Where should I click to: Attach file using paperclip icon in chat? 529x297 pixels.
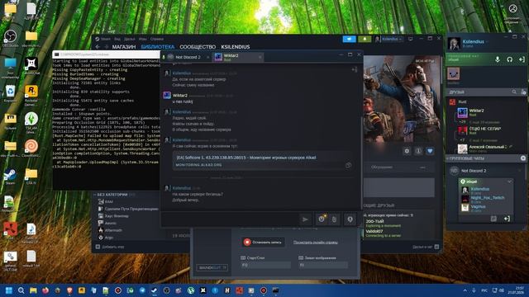click(x=334, y=219)
